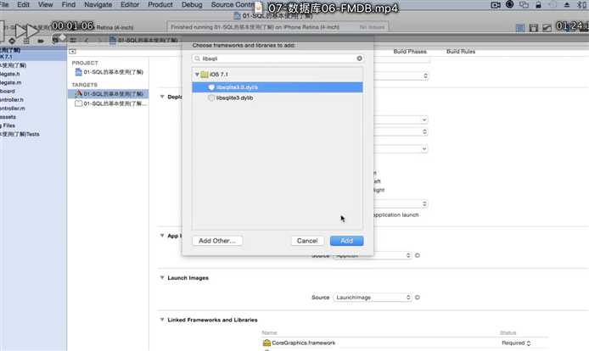Click the iOS 7.1 folder icon in dialog

pos(205,75)
